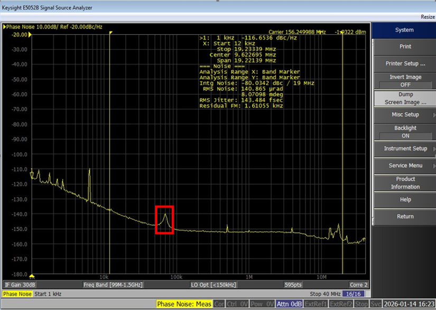Viewport: 436px width, 310px height.
Task: Click the band marker flag at 12 kHz
Action: tap(110, 33)
